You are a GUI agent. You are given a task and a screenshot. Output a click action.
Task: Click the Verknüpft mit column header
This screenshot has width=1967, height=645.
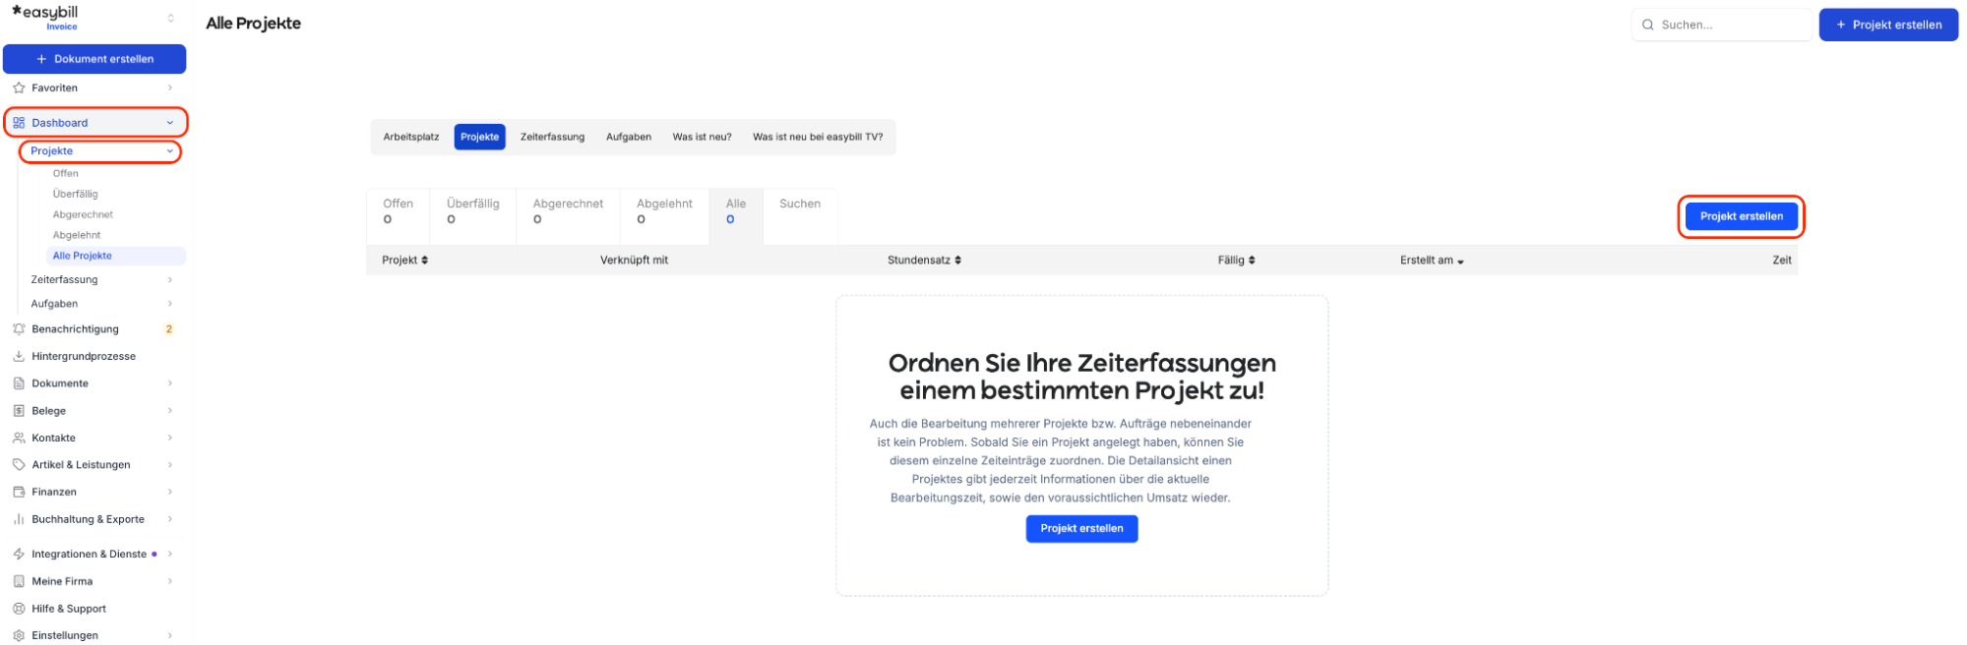click(634, 261)
